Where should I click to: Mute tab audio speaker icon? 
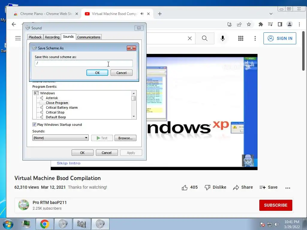142,14
